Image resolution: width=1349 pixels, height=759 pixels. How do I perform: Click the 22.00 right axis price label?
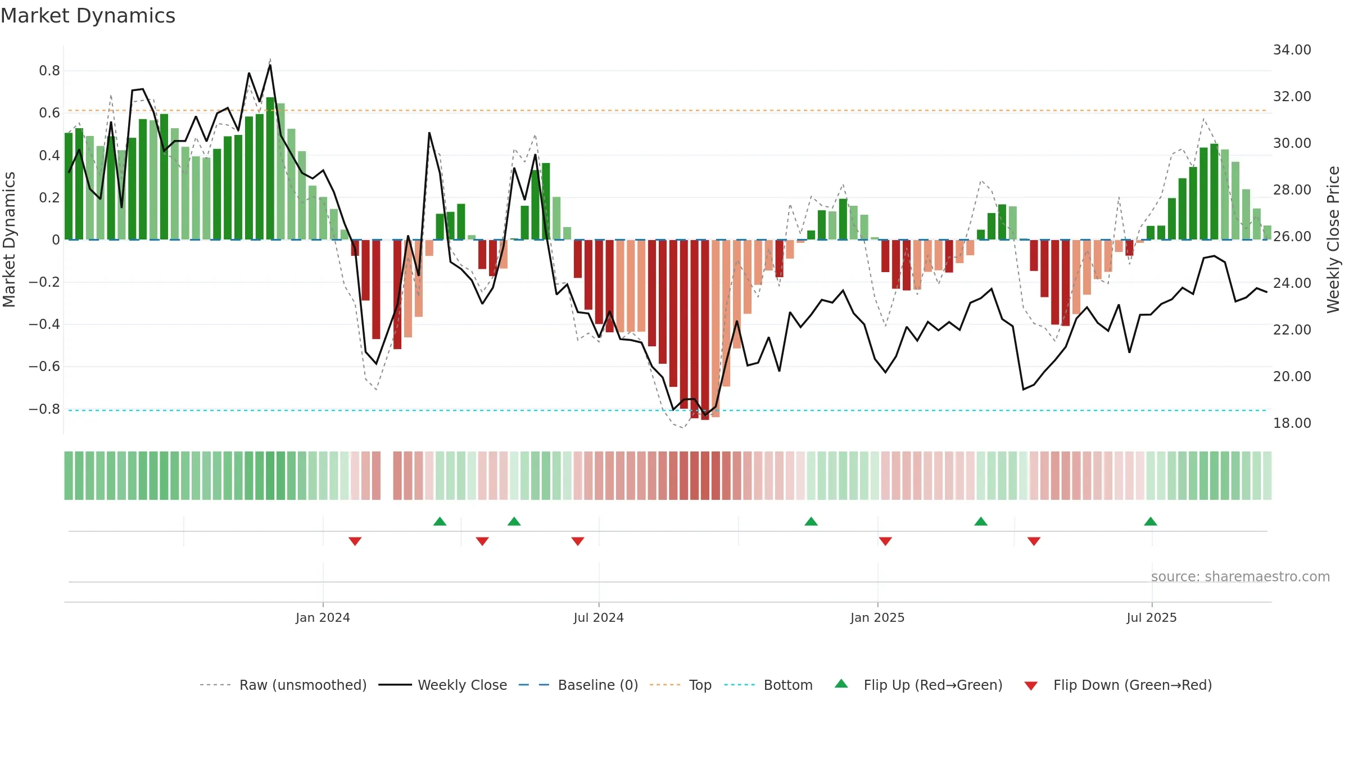[x=1292, y=330]
